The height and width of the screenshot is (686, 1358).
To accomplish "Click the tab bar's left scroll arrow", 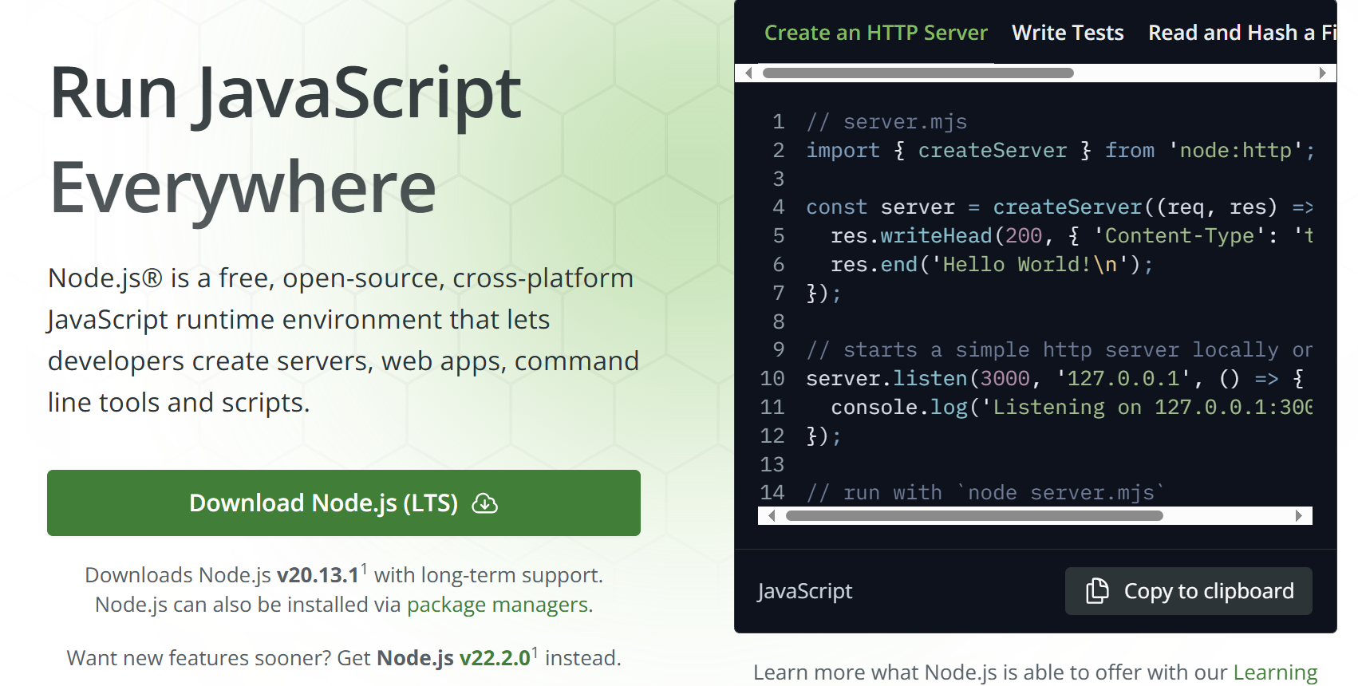I will pyautogui.click(x=748, y=73).
